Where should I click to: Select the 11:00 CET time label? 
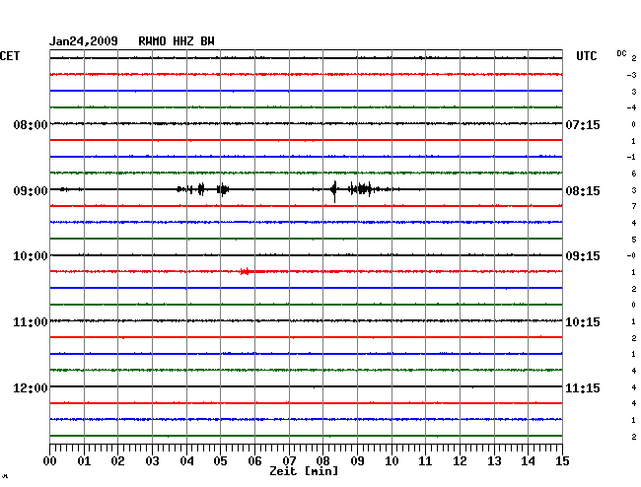pyautogui.click(x=31, y=322)
